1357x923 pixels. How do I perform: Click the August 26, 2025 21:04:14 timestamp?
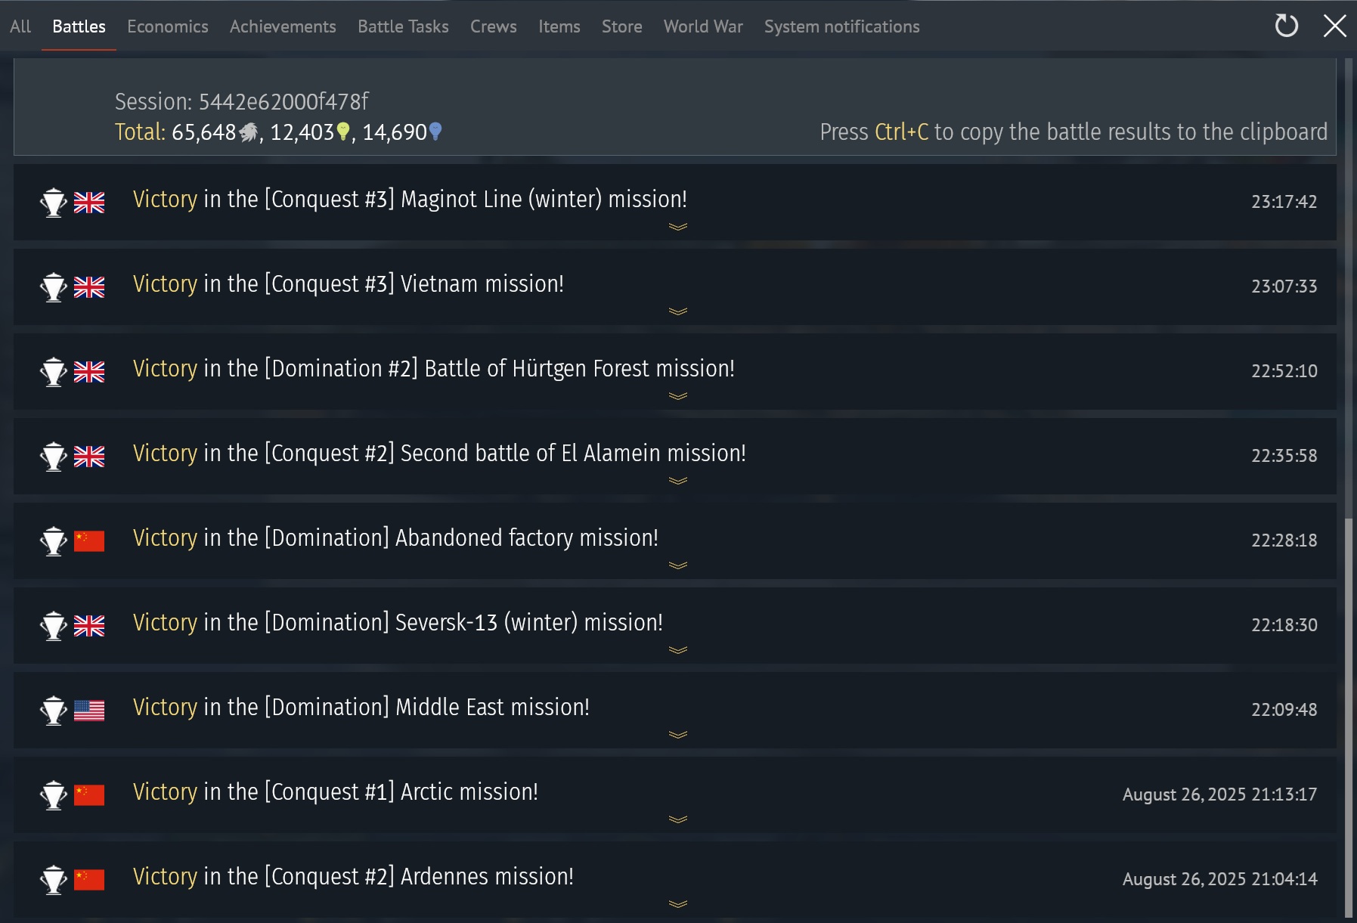click(1220, 879)
